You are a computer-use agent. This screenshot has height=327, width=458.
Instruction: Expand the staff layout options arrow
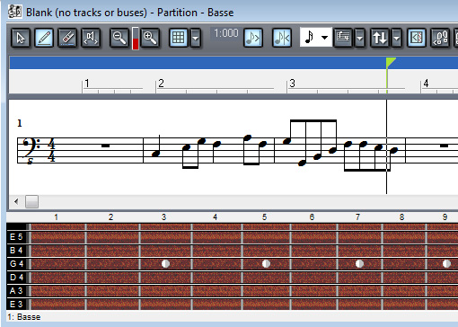pos(360,38)
